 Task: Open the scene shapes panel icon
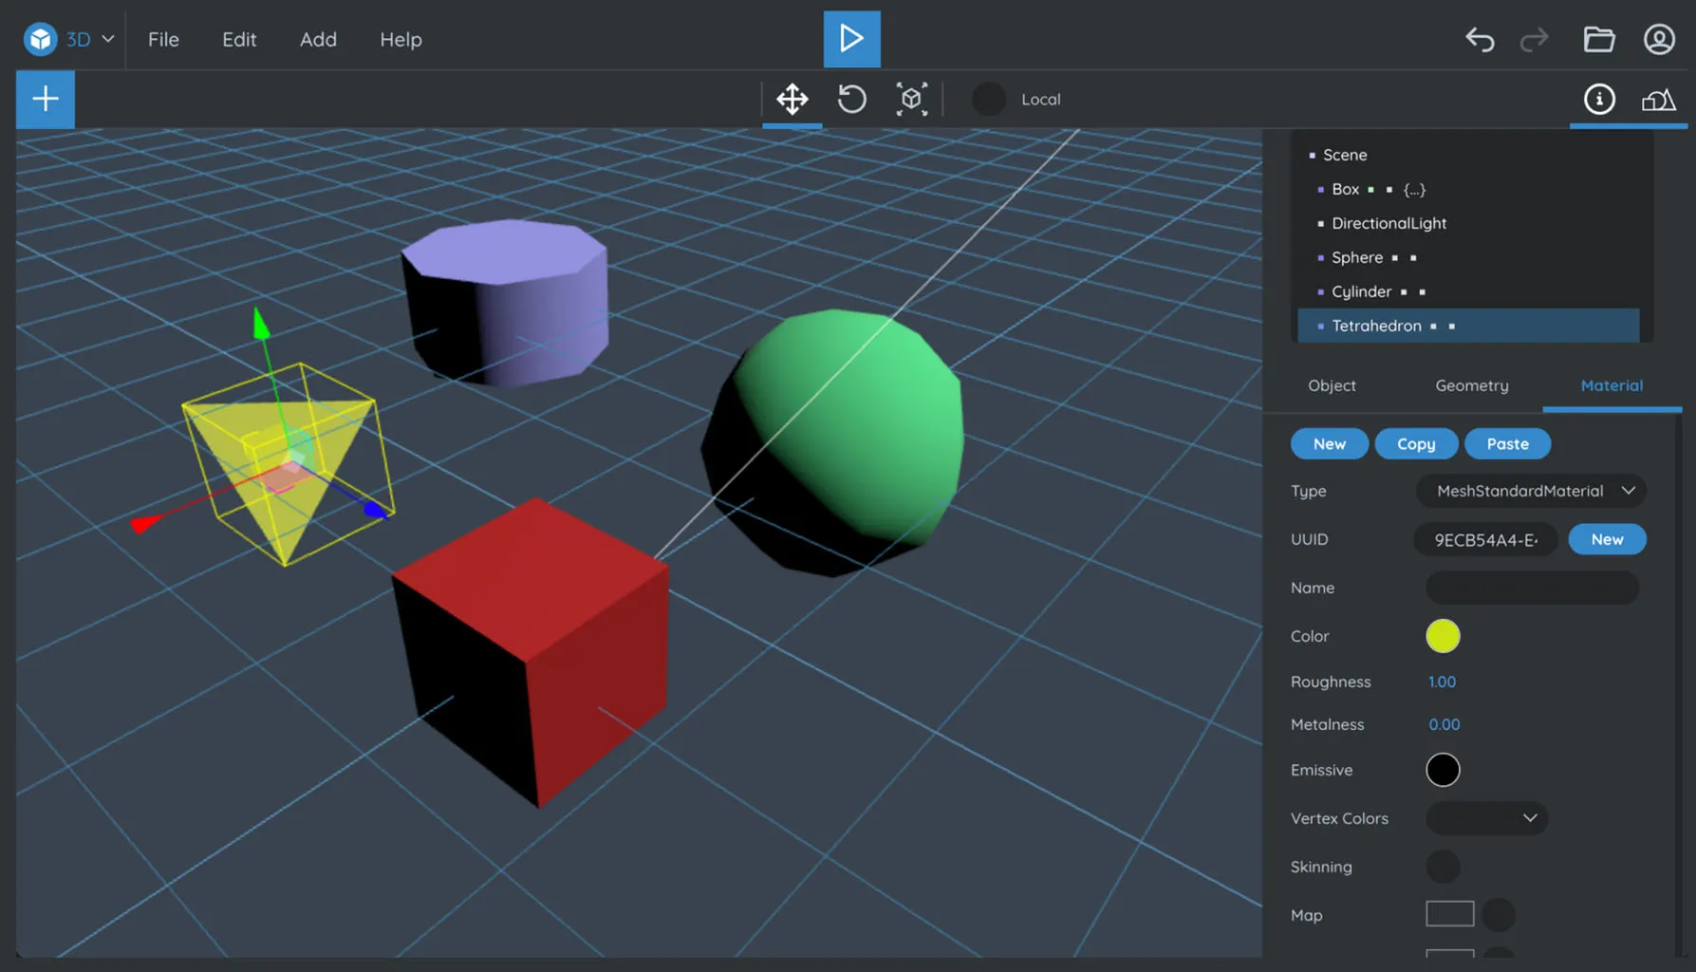click(x=1658, y=99)
